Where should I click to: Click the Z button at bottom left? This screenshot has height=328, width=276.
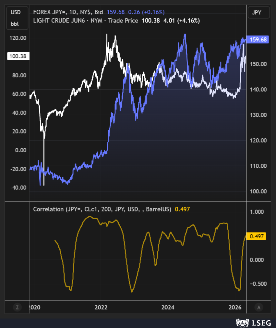(17, 307)
